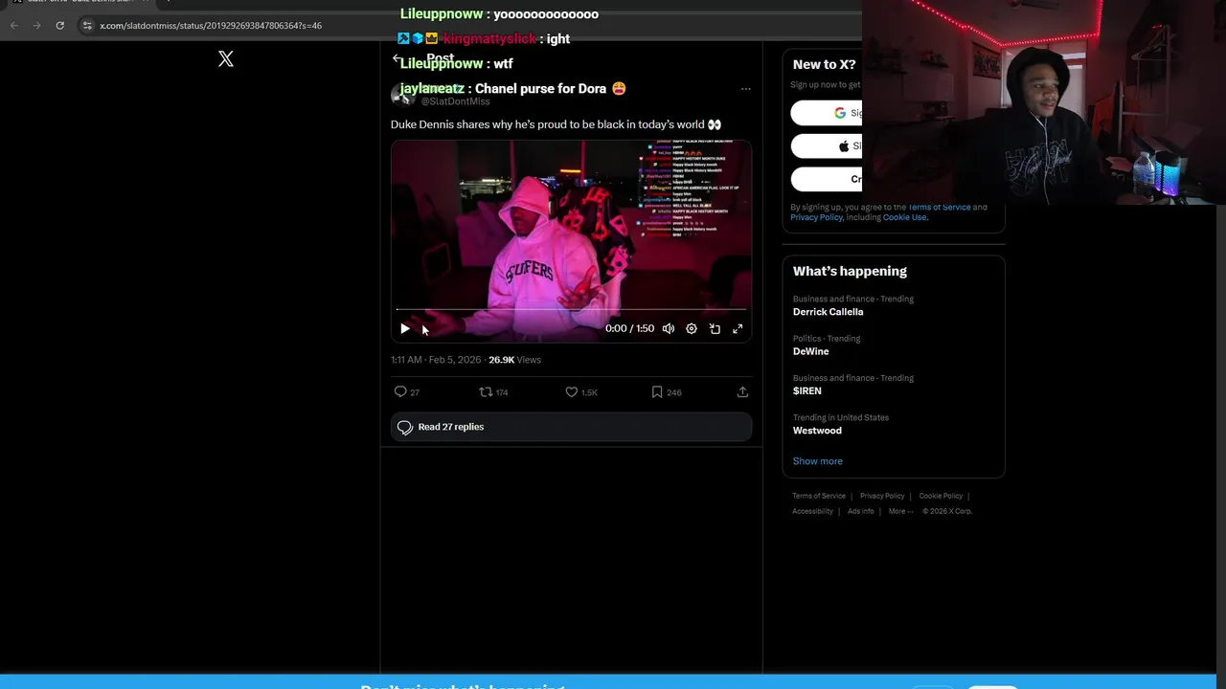
Task: Play the Duke Dennis video
Action: pyautogui.click(x=405, y=328)
